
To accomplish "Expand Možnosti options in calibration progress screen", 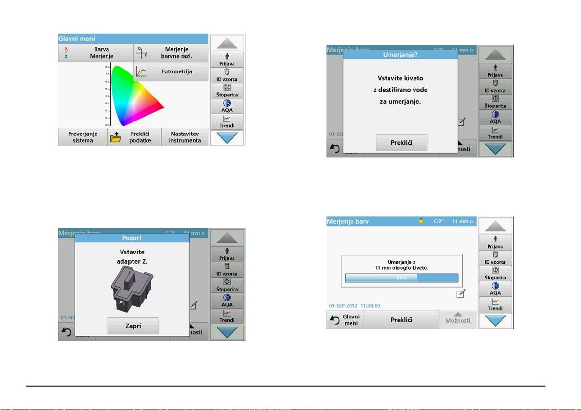I will point(458,320).
